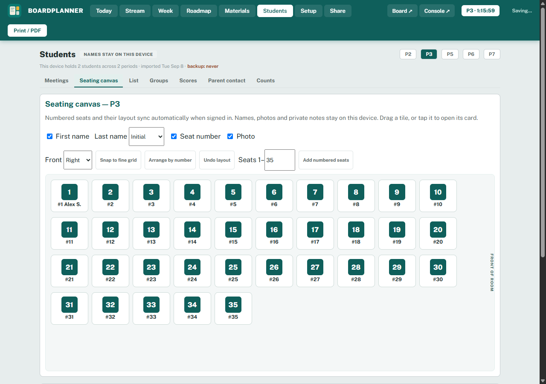This screenshot has width=546, height=384.
Task: Open the Console external link button
Action: coord(437,11)
